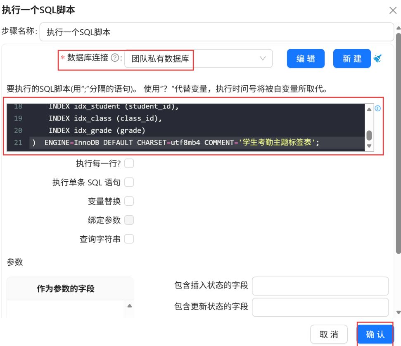This screenshot has height=346, width=401.
Task: Click the 包含插入状态的字段 input field
Action: (320, 286)
